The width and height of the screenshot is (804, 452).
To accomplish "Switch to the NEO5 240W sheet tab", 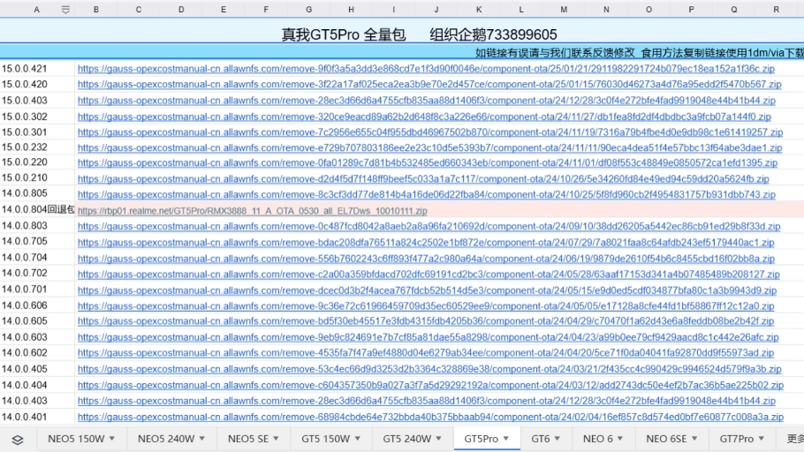I will (x=166, y=439).
